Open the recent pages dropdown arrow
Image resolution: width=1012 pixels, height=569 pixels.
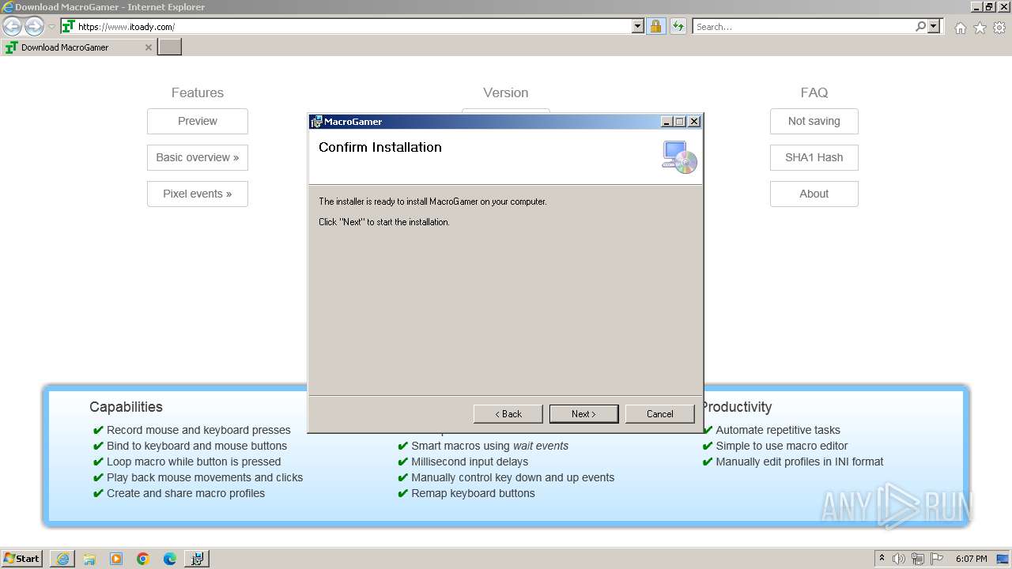pos(51,27)
